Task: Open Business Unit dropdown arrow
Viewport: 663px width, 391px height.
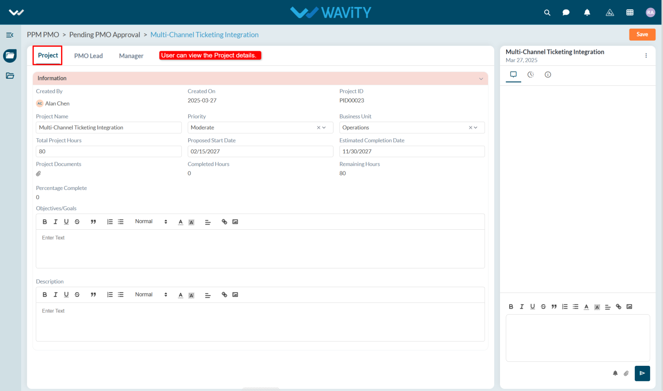Action: pyautogui.click(x=476, y=128)
